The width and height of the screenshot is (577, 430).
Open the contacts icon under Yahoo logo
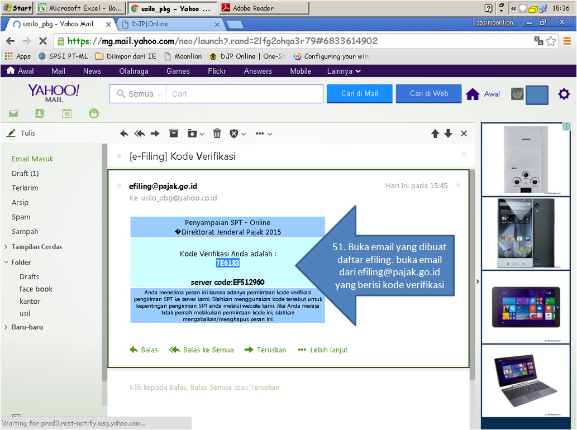coord(40,113)
